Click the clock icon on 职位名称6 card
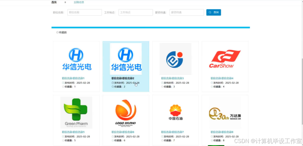Viewport: 303px width, 146px height. (x=113, y=137)
